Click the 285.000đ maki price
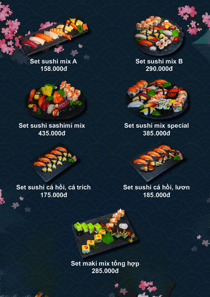Viewport: 210px width, 297px height. [x=105, y=271]
